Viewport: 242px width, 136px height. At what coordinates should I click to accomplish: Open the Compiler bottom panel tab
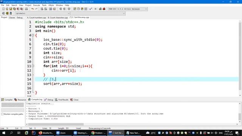coord(7,100)
